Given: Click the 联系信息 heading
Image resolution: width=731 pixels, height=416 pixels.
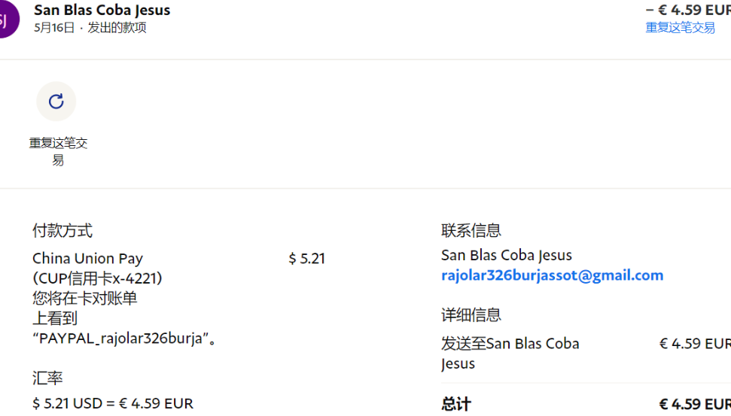Looking at the screenshot, I should pyautogui.click(x=471, y=231).
